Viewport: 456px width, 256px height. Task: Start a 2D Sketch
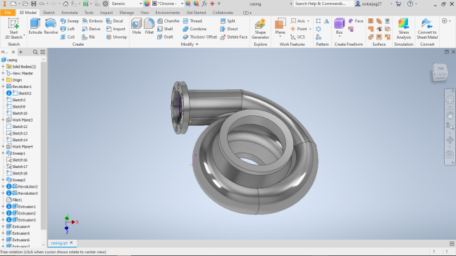[13, 28]
